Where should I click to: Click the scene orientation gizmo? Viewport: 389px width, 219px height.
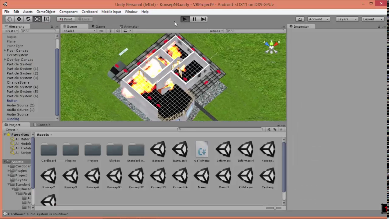point(271,47)
